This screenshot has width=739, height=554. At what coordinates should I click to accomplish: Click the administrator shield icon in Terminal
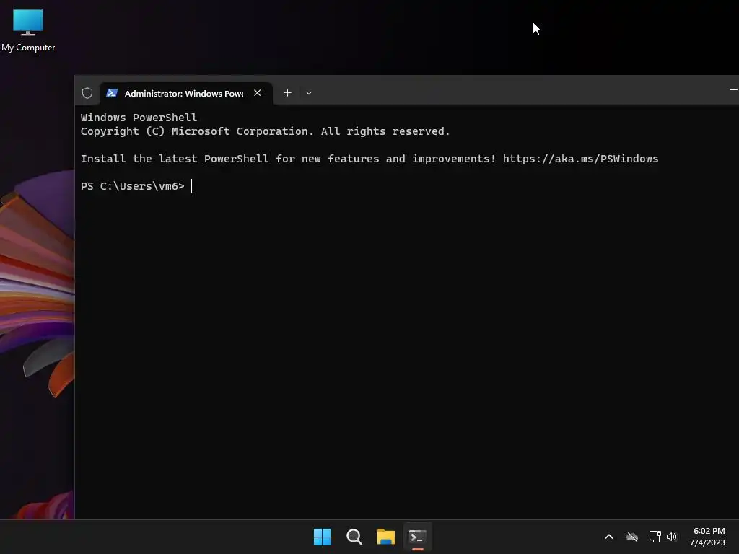pos(87,93)
